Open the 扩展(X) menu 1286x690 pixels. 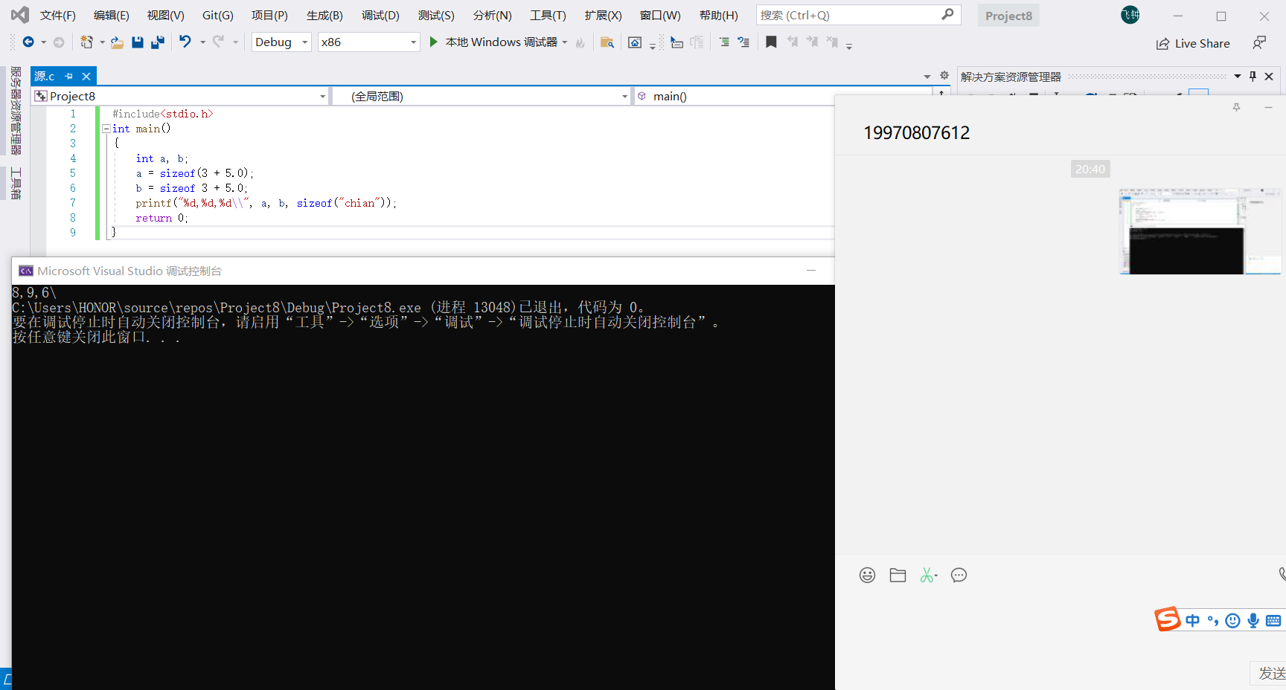click(x=603, y=15)
